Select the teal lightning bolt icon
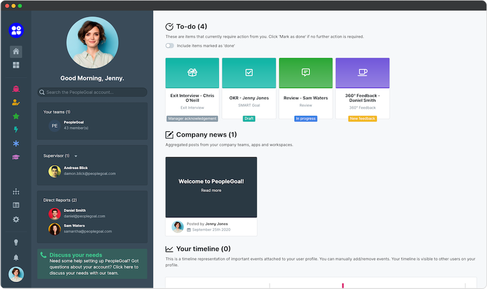487x289 pixels. click(16, 130)
